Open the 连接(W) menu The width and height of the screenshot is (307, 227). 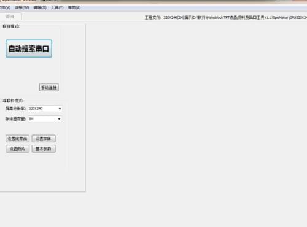pos(21,7)
